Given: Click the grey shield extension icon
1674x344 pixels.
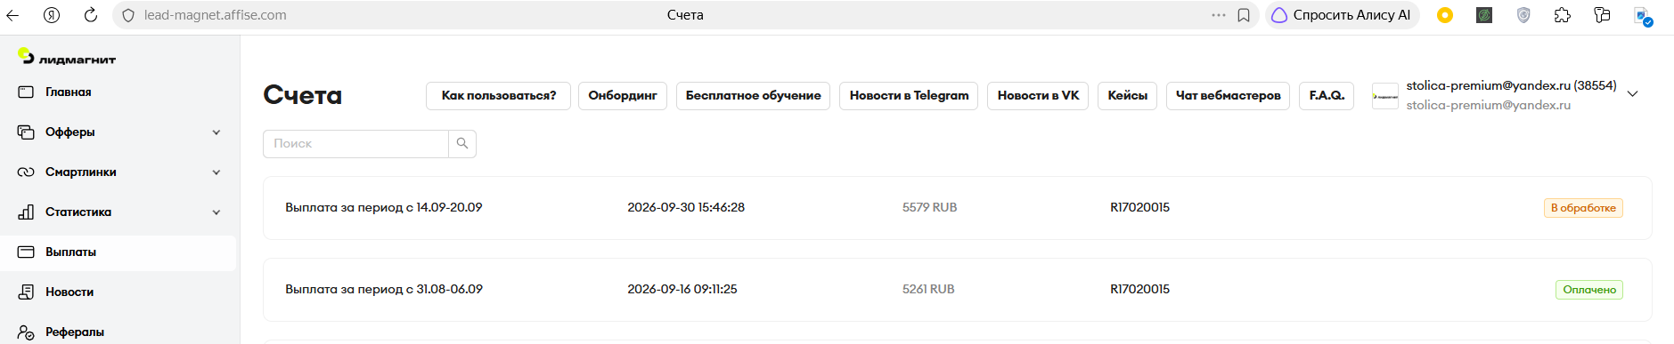Looking at the screenshot, I should [1523, 15].
